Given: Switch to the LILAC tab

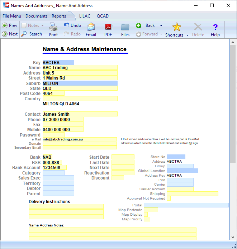Looking at the screenshot, I should [x=85, y=16].
